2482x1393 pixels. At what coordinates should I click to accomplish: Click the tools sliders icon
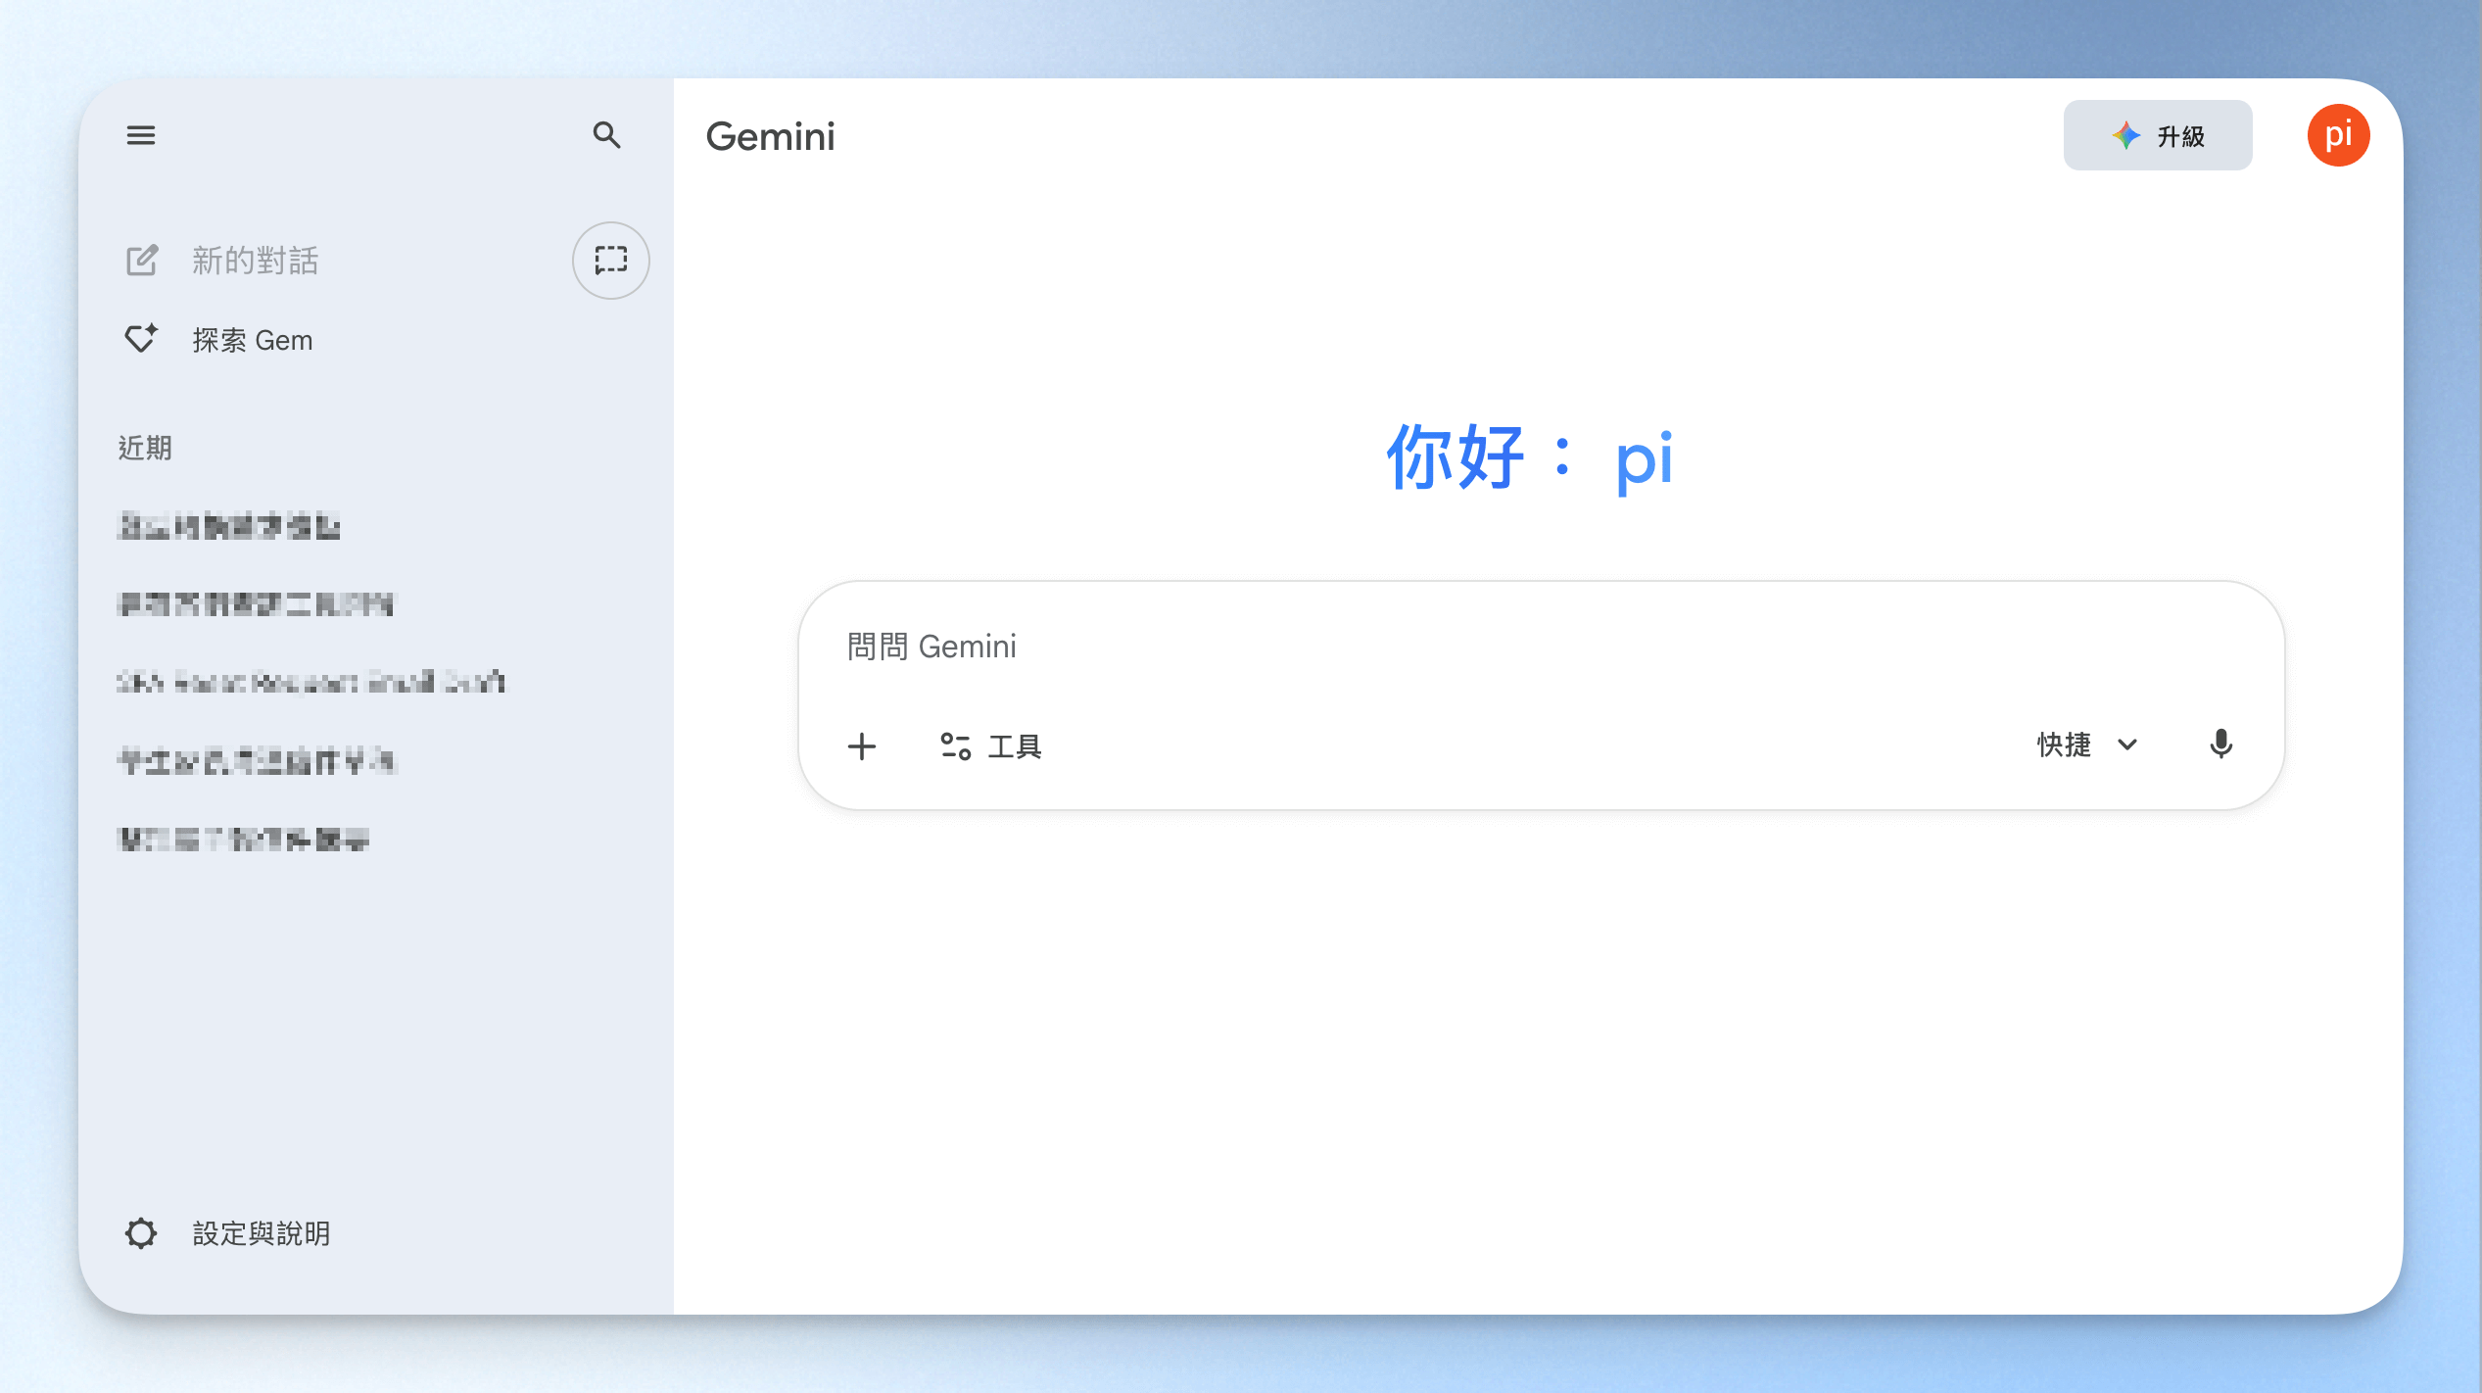tap(955, 746)
